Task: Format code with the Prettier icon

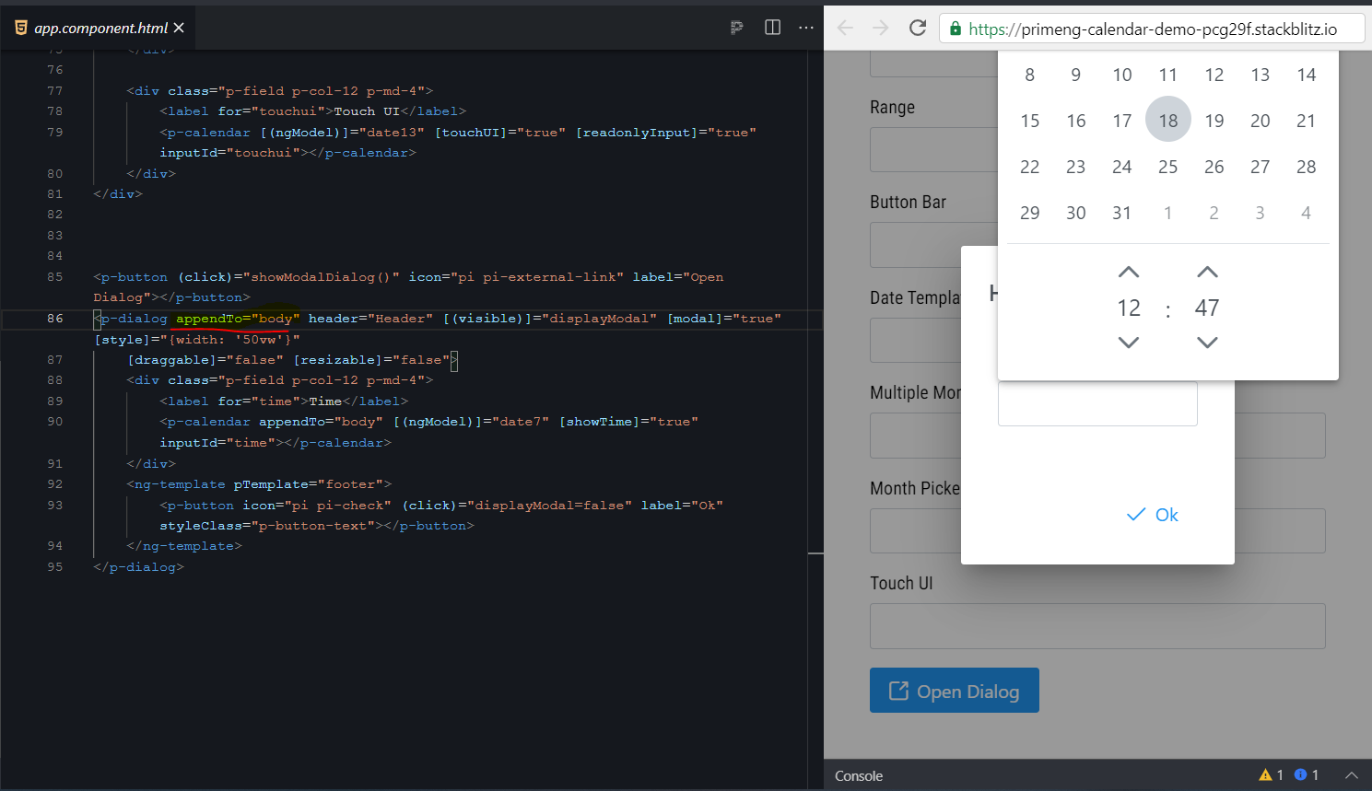Action: pos(736,28)
